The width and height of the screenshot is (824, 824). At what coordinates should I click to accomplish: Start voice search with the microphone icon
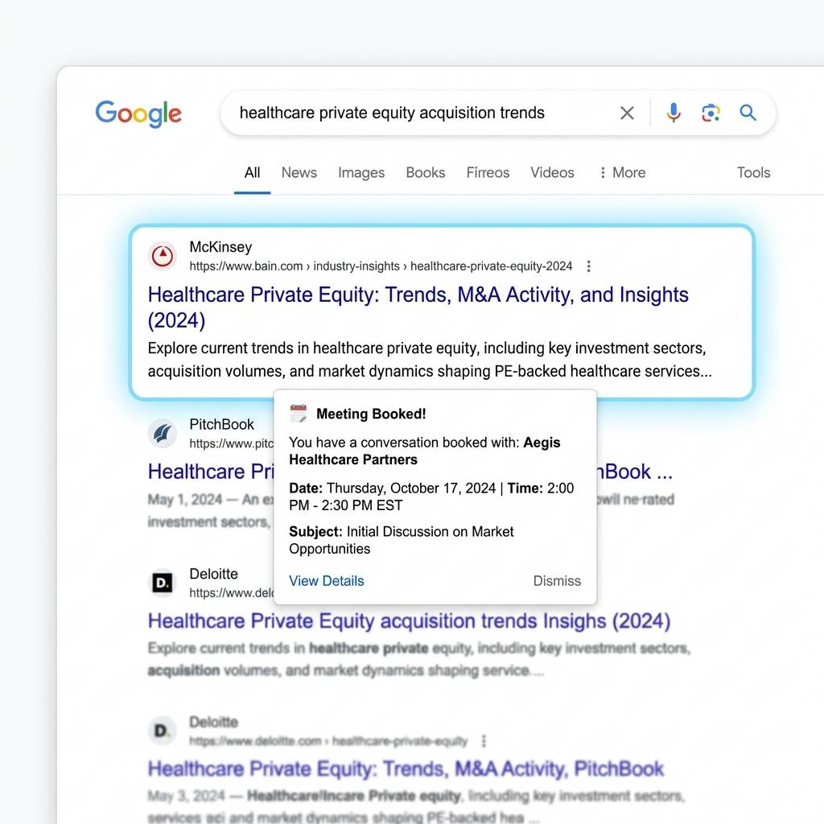point(674,113)
